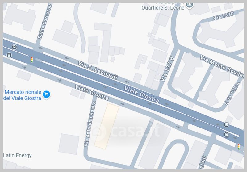Select the Salita Curcuruto street label
This screenshot has width=247, height=172.
pos(45,21)
